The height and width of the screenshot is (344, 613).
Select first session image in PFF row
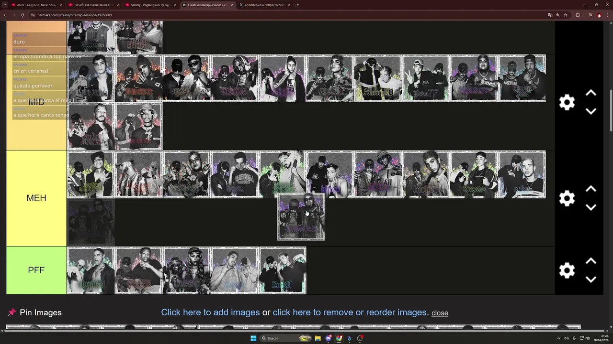click(91, 270)
